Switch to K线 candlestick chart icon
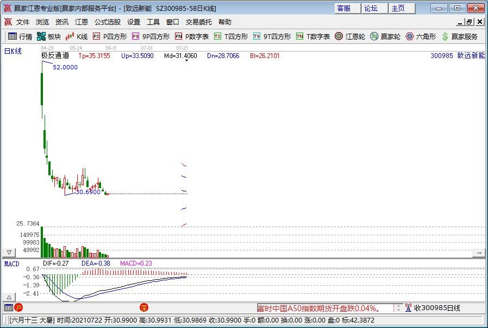 pyautogui.click(x=77, y=37)
